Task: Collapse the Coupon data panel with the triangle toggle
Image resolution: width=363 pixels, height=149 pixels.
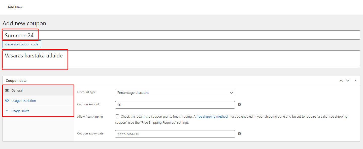Action: pos(355,81)
